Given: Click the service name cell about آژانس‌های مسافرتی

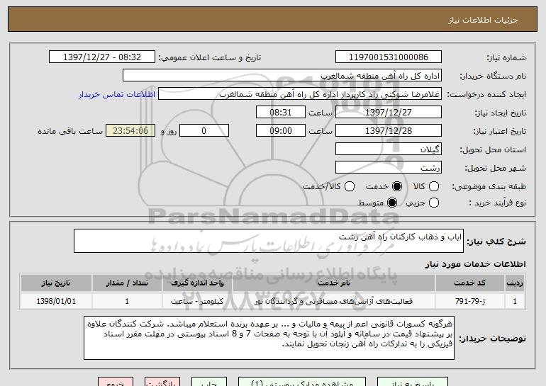Looking at the screenshot, I should point(334,301).
